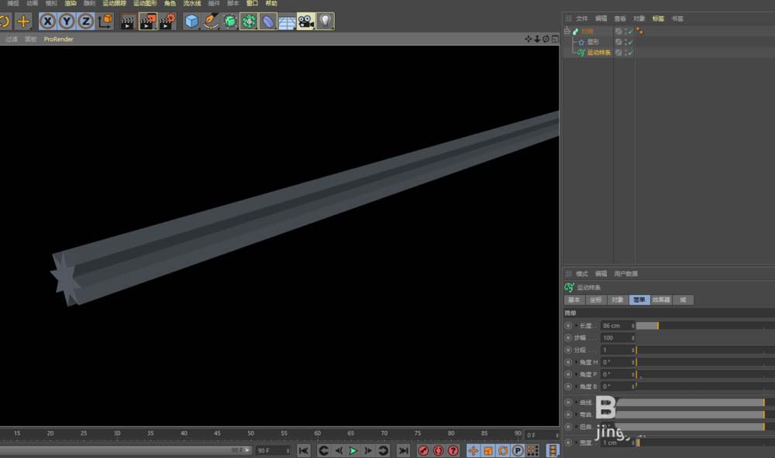Viewport: 775px width, 458px height.
Task: Click the Floor grid icon in toolbar
Action: [x=287, y=22]
